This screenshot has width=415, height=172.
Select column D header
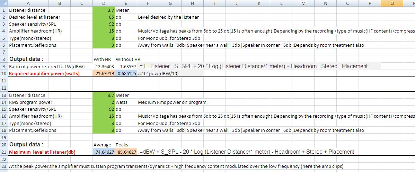tap(104, 3)
